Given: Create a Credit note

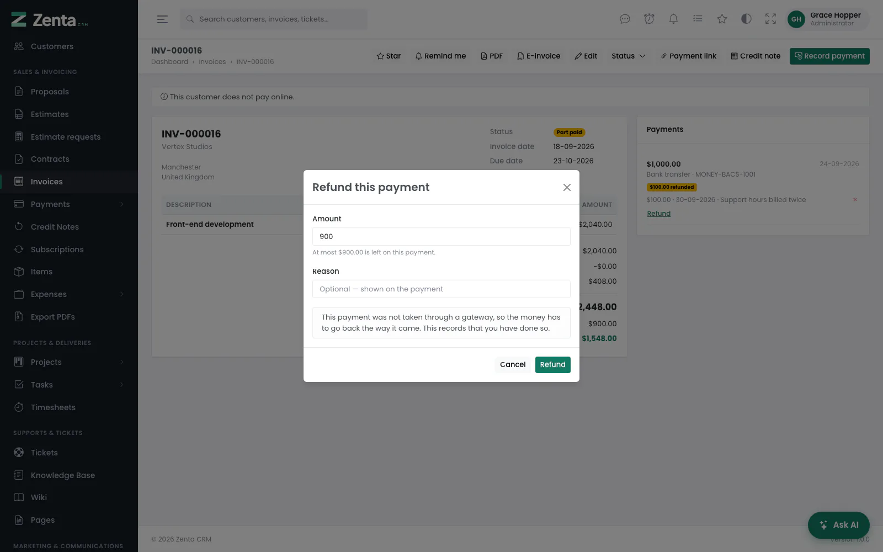Looking at the screenshot, I should click(x=756, y=56).
